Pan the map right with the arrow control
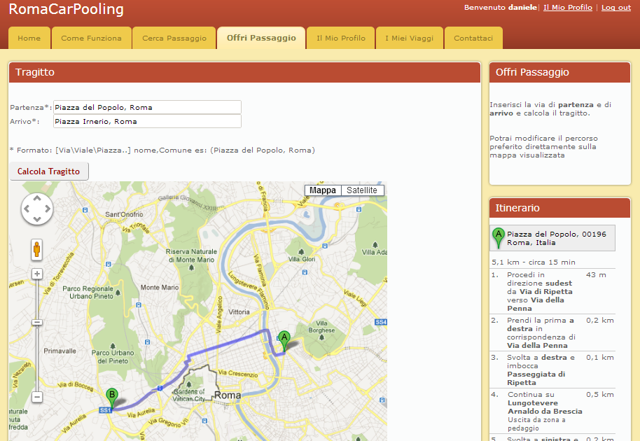The image size is (640, 441). click(48, 209)
